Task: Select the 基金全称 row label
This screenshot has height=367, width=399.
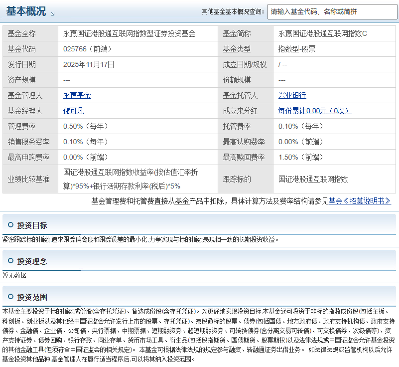Action: (21, 33)
